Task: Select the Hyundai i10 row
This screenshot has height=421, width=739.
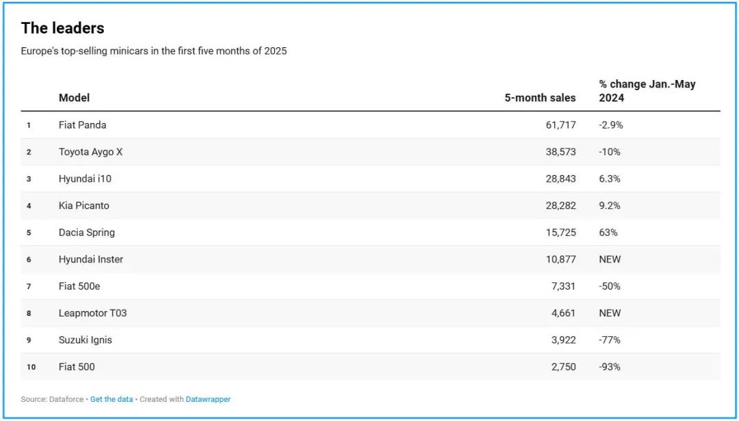Action: coord(85,178)
